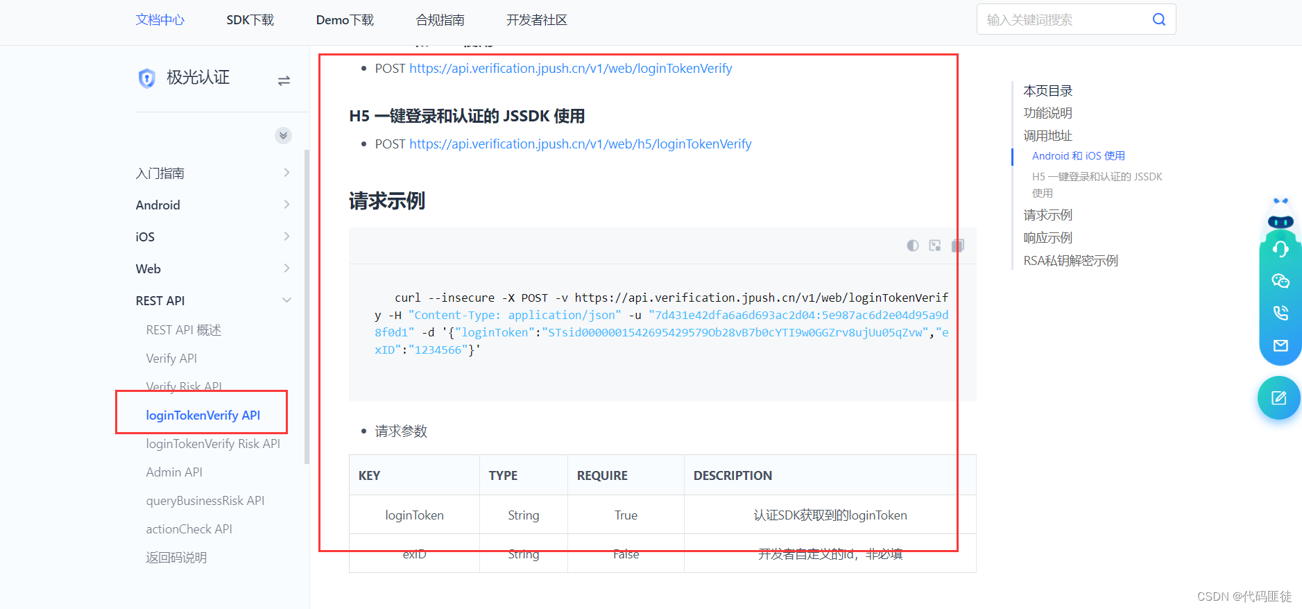Toggle code block dark theme icon
The height and width of the screenshot is (609, 1302).
pyautogui.click(x=913, y=246)
